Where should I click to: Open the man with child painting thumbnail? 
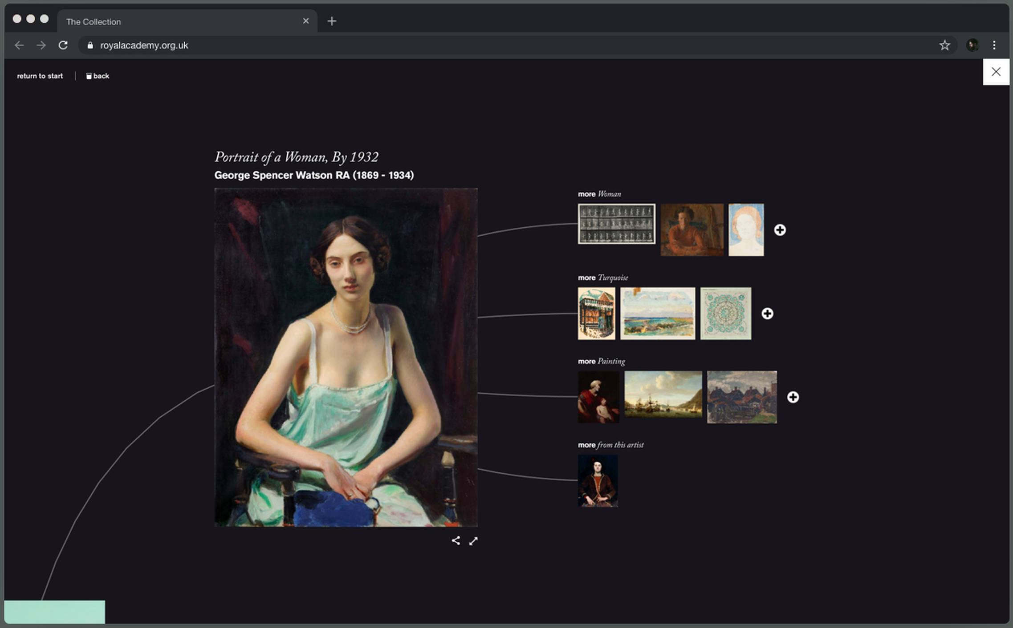coord(598,397)
